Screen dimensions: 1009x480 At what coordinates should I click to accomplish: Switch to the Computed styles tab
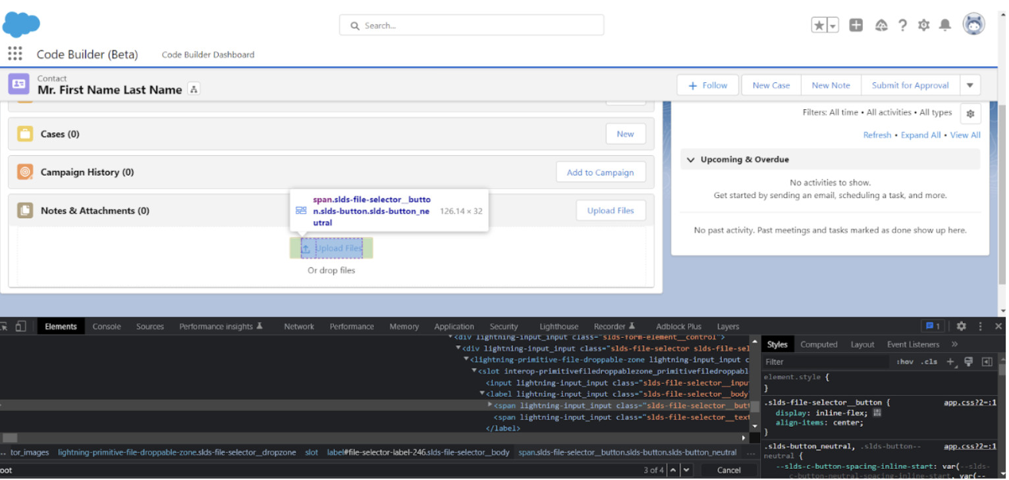[x=819, y=345]
